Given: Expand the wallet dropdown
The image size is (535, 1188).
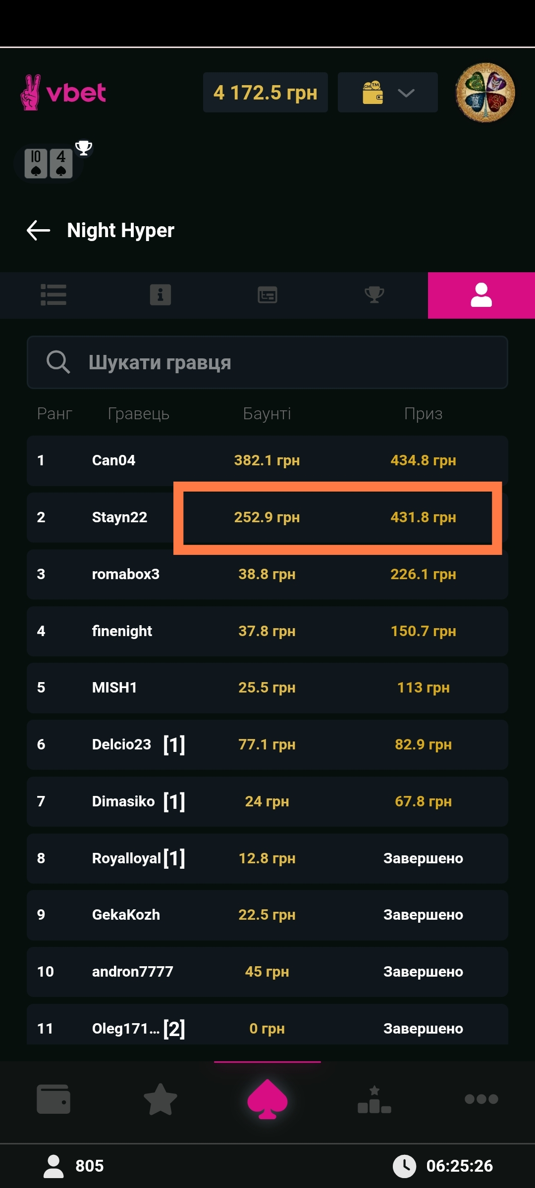Looking at the screenshot, I should [x=387, y=93].
